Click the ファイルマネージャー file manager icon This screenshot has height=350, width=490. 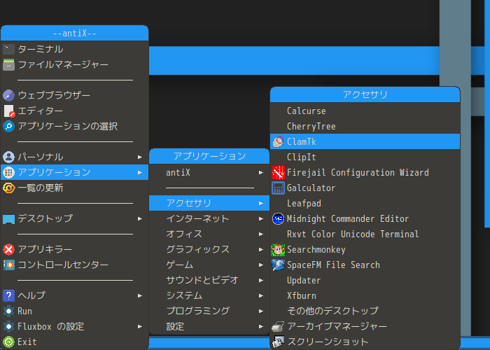[x=8, y=64]
